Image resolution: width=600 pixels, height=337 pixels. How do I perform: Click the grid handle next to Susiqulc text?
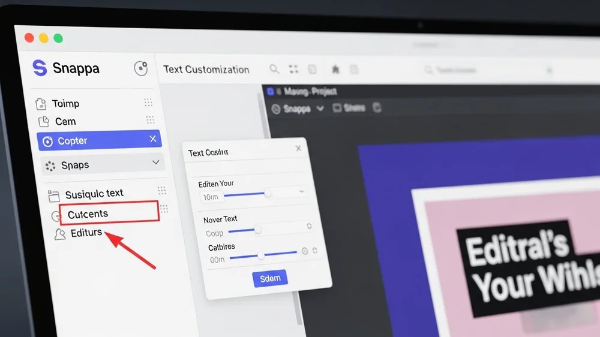point(161,190)
